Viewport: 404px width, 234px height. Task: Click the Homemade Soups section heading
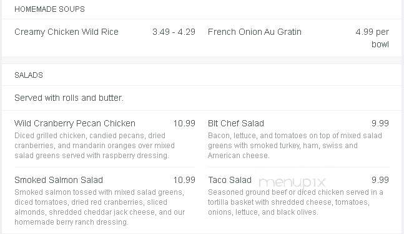pyautogui.click(x=49, y=9)
